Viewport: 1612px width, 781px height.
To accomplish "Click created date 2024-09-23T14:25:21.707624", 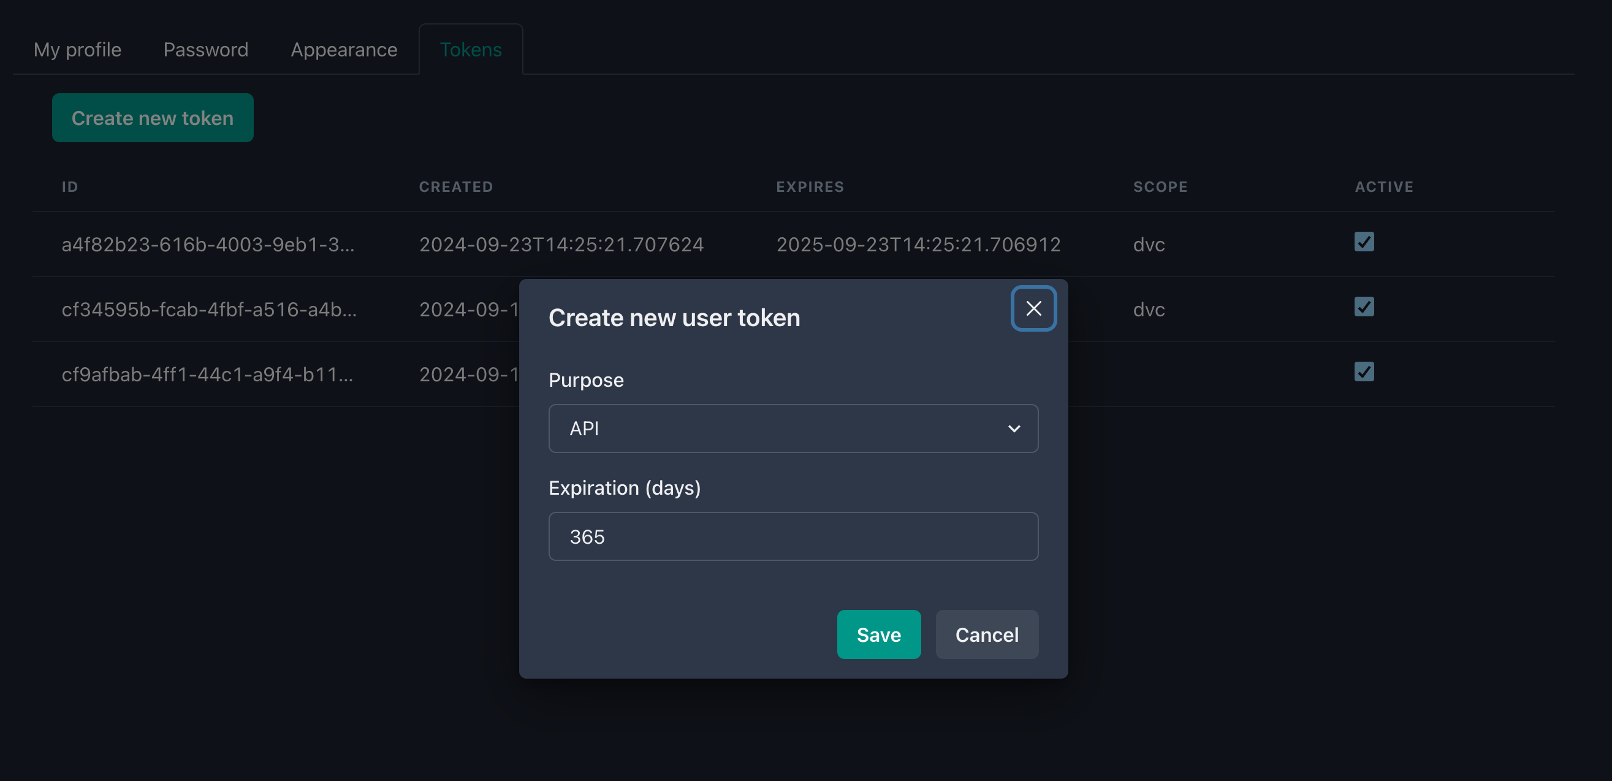I will coord(561,244).
